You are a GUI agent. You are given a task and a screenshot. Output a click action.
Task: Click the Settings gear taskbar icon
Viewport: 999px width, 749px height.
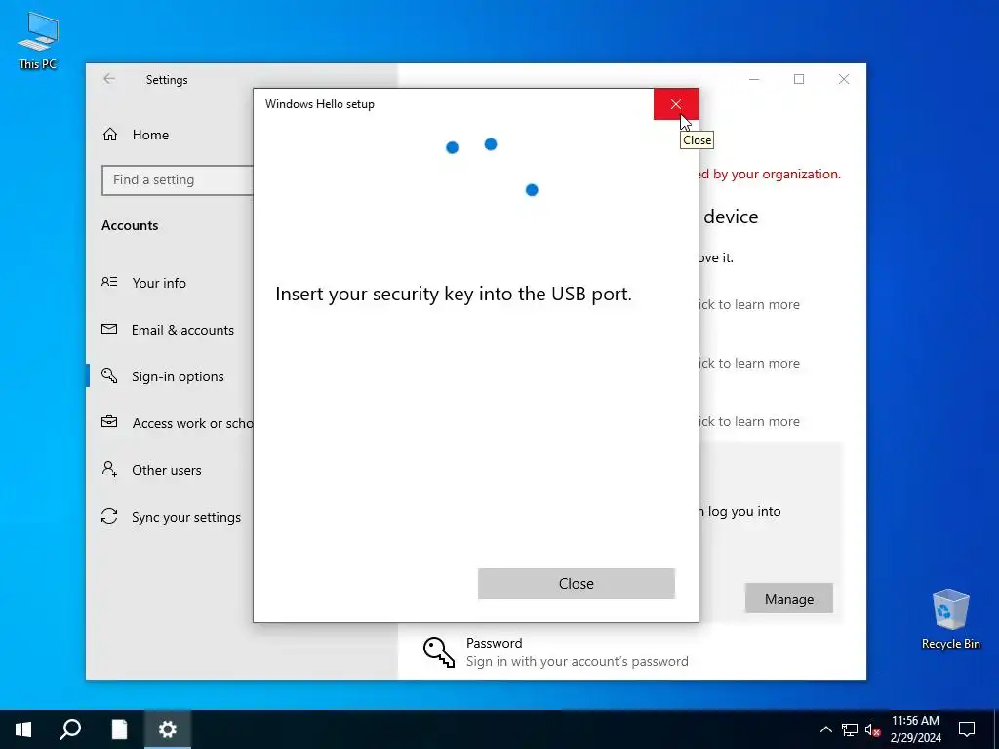(168, 729)
